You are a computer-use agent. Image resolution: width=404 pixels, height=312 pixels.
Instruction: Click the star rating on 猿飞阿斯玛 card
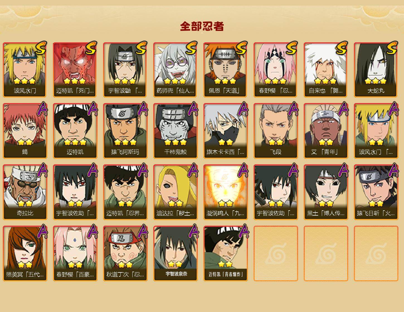click(x=125, y=142)
